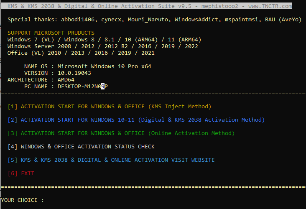Select option 5 Visit Website
Viewport: 306px width, 209px height.
[111, 160]
